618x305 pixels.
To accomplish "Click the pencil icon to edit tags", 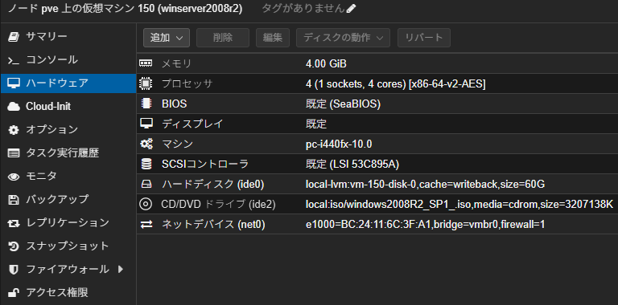I will coord(351,9).
